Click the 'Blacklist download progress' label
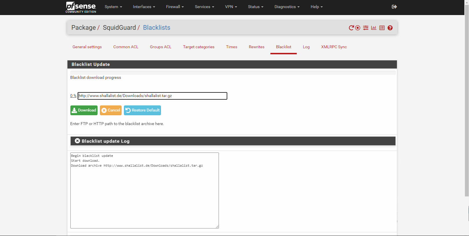The height and width of the screenshot is (236, 469). click(x=96, y=77)
